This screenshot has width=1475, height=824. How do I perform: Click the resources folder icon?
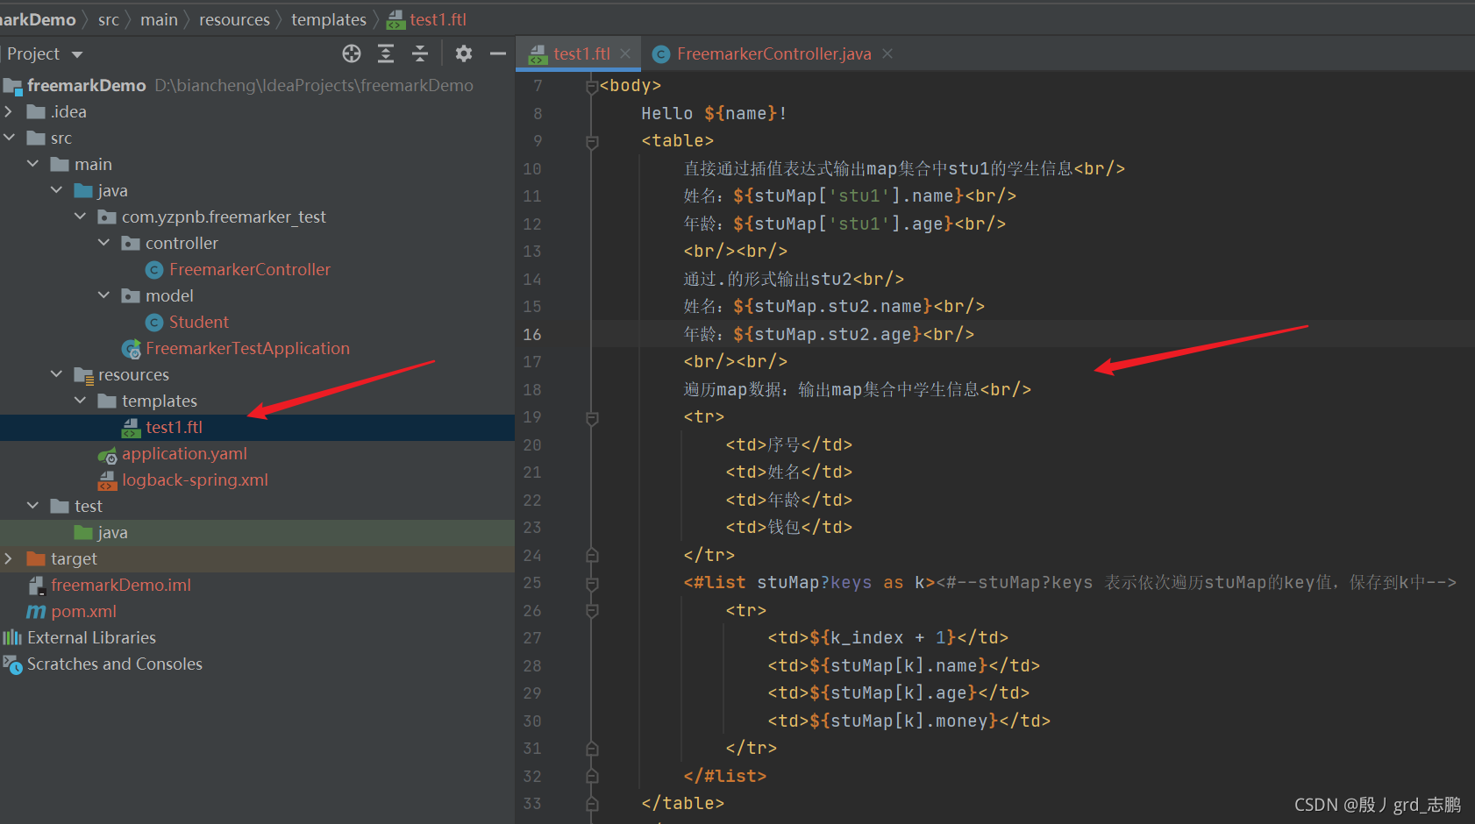coord(83,375)
